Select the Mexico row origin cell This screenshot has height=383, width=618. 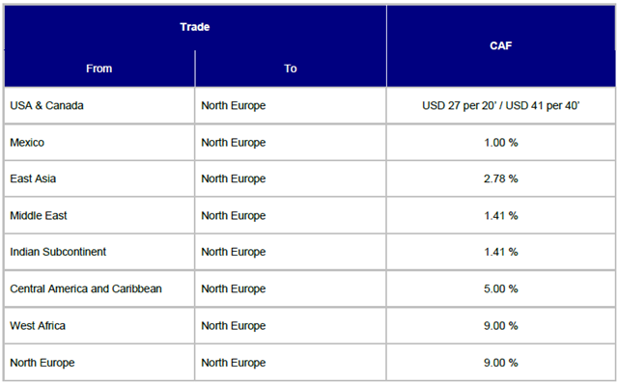[99, 143]
